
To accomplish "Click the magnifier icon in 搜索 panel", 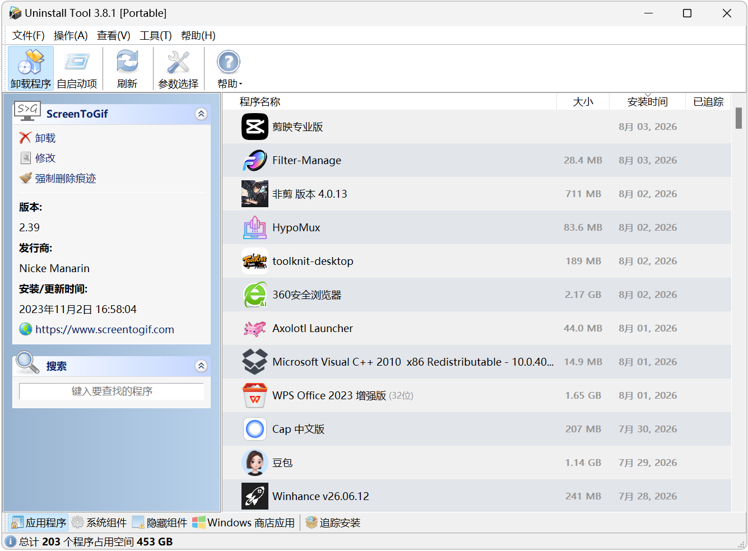I will (x=27, y=363).
